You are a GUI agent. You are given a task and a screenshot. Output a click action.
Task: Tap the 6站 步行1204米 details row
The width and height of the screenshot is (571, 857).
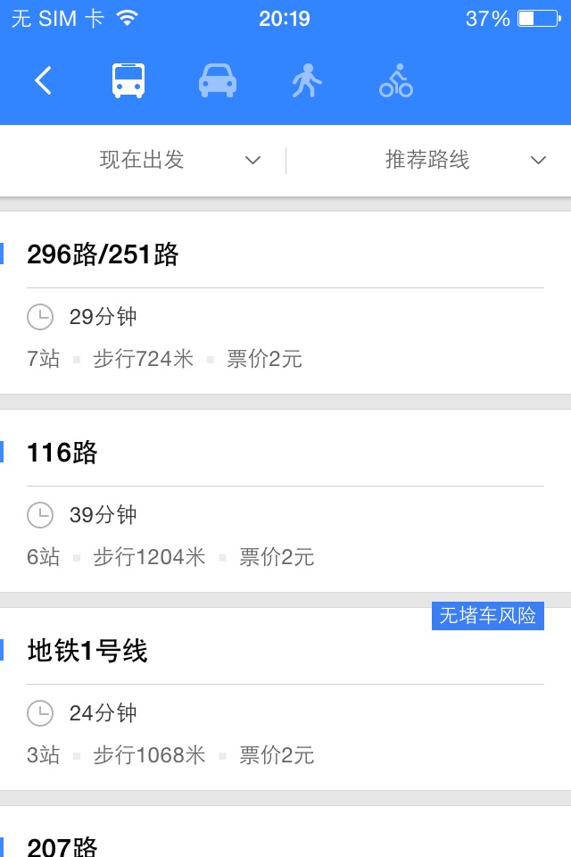click(170, 558)
